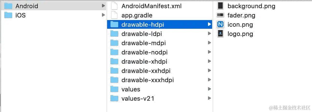Select the icon.png thumbnail icon
Viewport: 312px width, 112px height.
(x=220, y=25)
